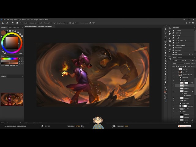Open the search icon at top right
This screenshot has width=196, height=147.
[x=187, y=23]
